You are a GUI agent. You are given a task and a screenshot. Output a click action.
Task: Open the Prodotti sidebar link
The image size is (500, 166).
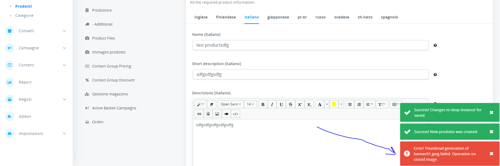tap(24, 6)
